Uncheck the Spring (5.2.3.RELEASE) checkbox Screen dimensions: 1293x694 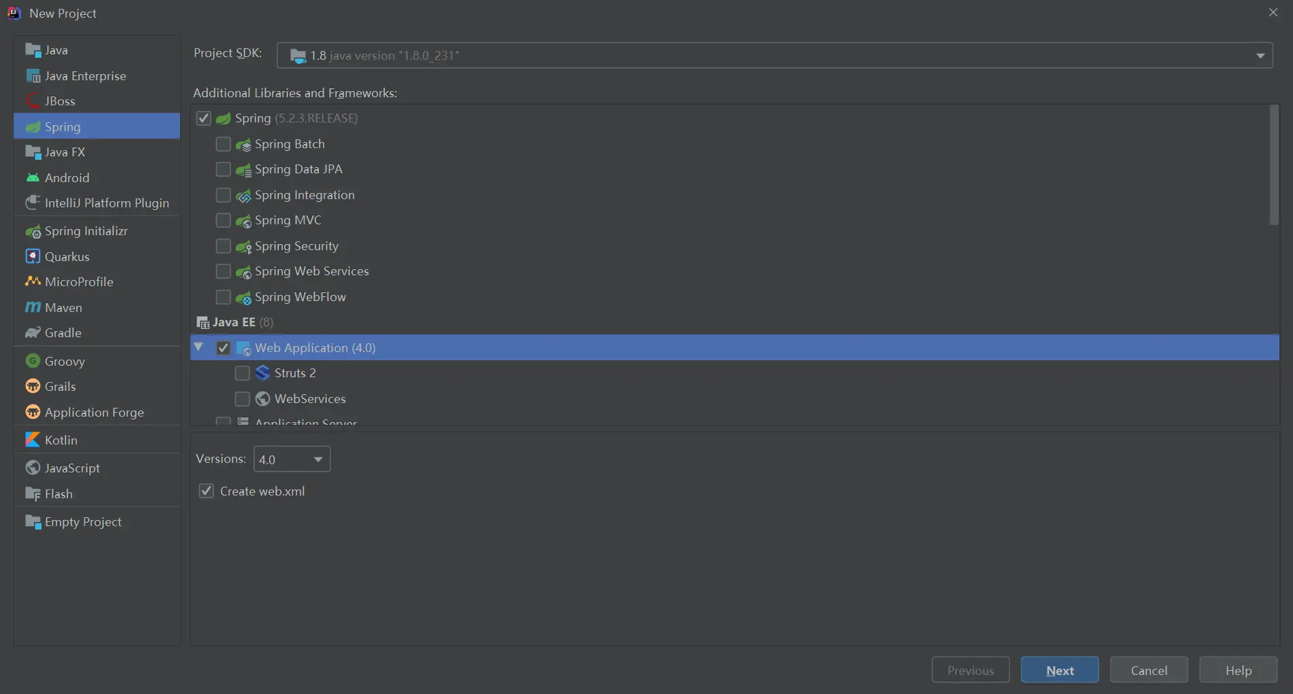point(203,118)
